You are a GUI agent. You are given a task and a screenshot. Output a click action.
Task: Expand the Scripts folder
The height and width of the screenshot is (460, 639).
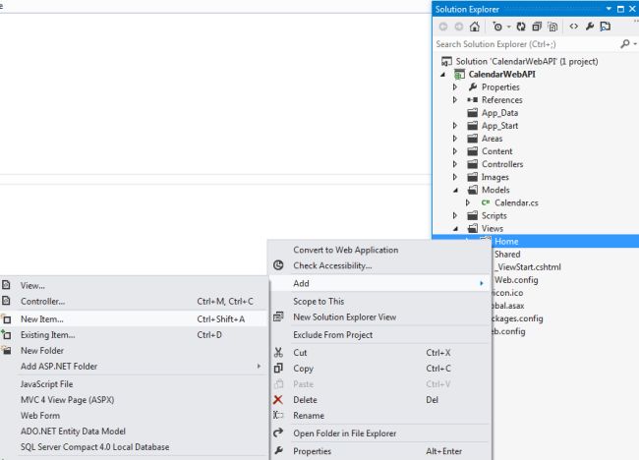(455, 215)
